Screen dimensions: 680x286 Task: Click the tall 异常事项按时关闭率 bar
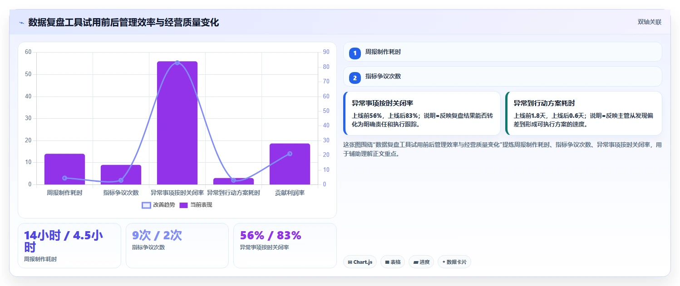177,123
